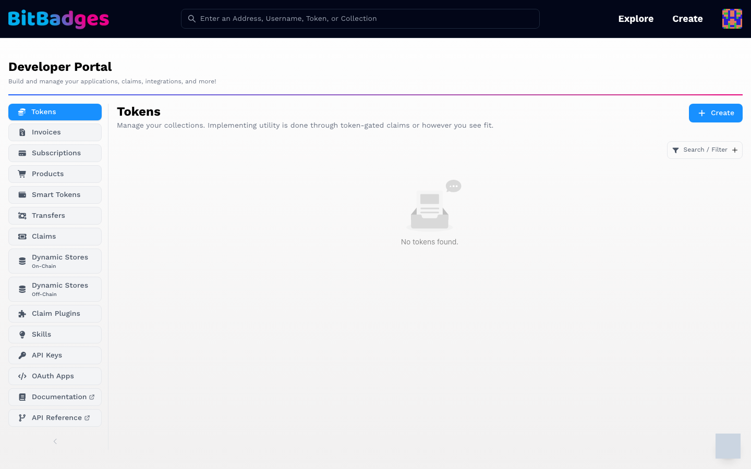The width and height of the screenshot is (751, 469).
Task: Click the API Keys key icon
Action: pyautogui.click(x=22, y=355)
